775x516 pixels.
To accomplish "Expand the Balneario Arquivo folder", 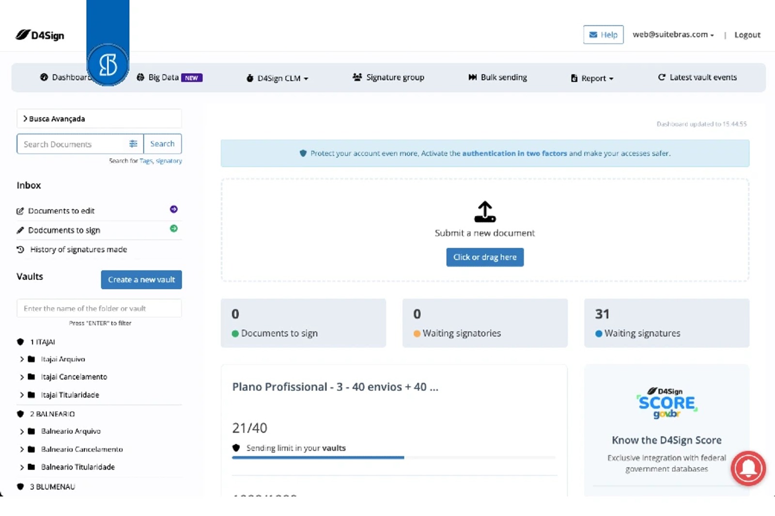I will 22,431.
